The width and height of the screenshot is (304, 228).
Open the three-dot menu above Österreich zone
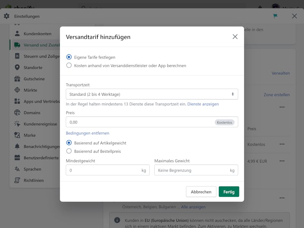coord(282,198)
